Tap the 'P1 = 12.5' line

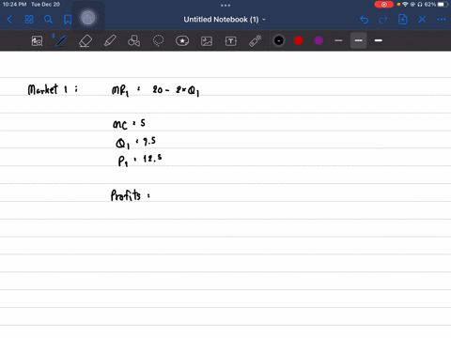[140, 161]
